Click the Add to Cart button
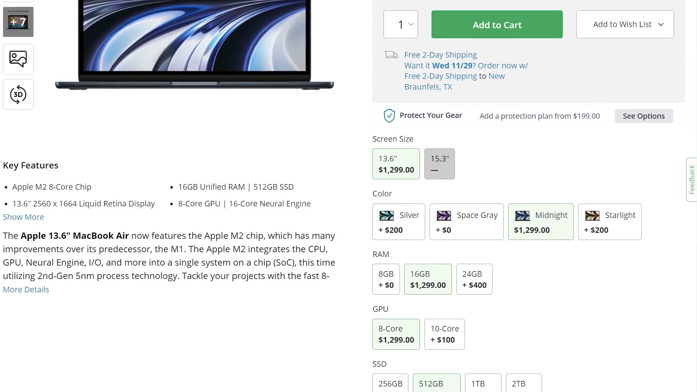The width and height of the screenshot is (697, 392). [497, 24]
